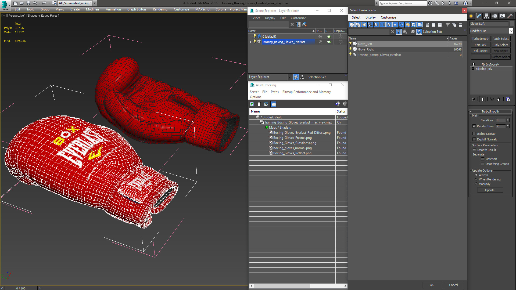Click Select None icon in Select From Scene
The height and width of the screenshot is (290, 516).
tap(434, 25)
